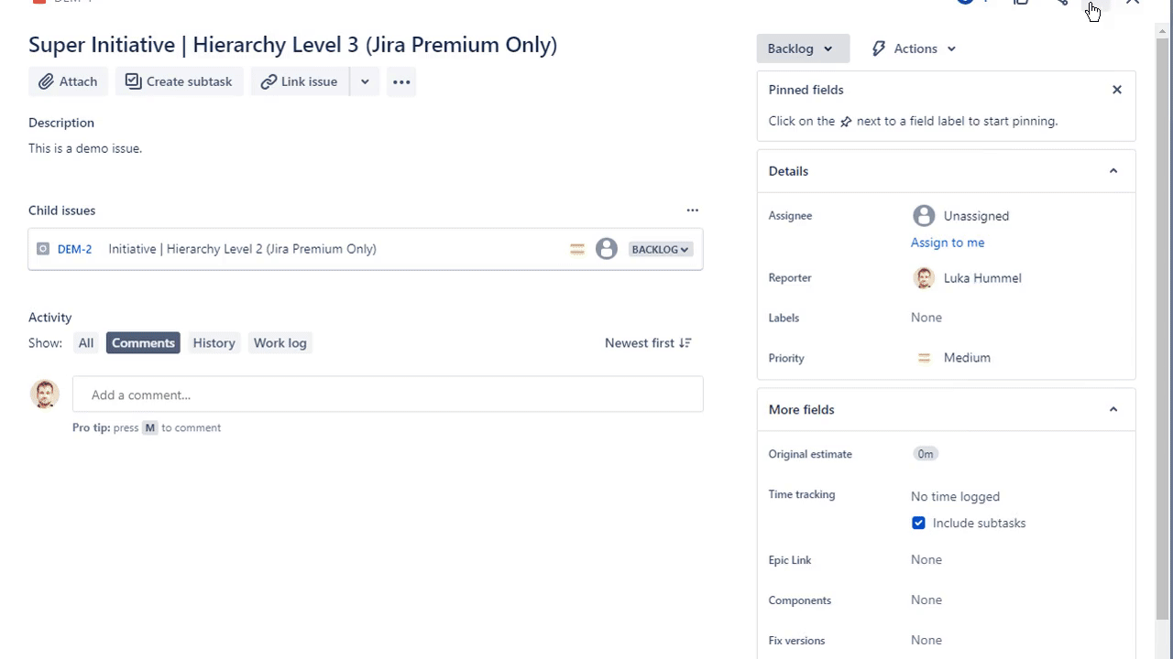Click the Medium priority icon beside DEM-2
This screenshot has width=1173, height=659.
click(576, 249)
